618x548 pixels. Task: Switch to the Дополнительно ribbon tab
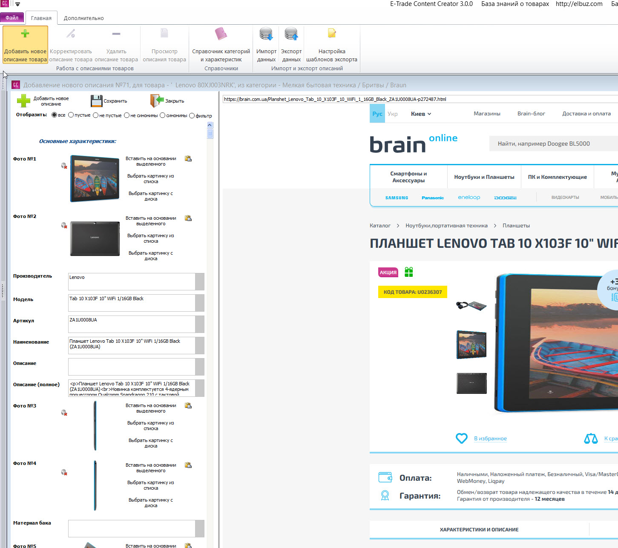[83, 18]
